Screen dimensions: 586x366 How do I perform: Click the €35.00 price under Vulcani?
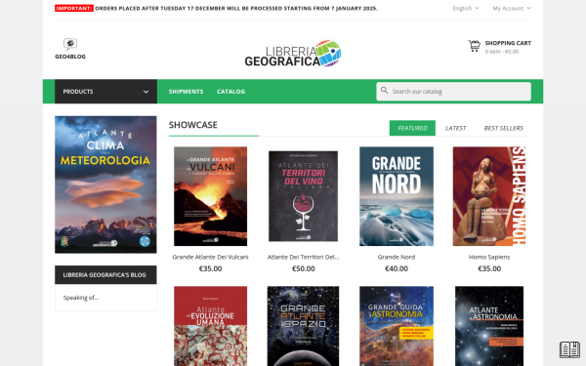210,268
